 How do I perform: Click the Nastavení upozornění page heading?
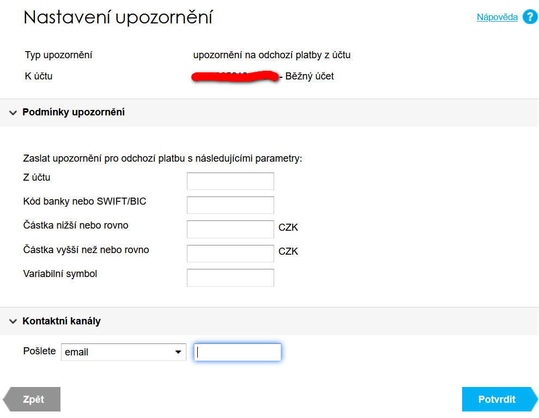118,18
